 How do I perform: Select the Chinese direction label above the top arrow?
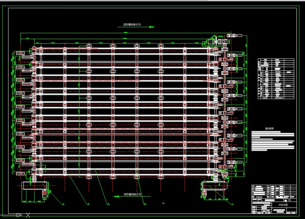pos(132,24)
